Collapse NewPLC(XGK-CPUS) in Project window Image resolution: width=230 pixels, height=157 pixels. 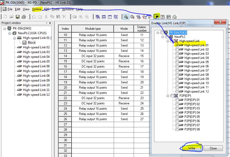pos(10,33)
